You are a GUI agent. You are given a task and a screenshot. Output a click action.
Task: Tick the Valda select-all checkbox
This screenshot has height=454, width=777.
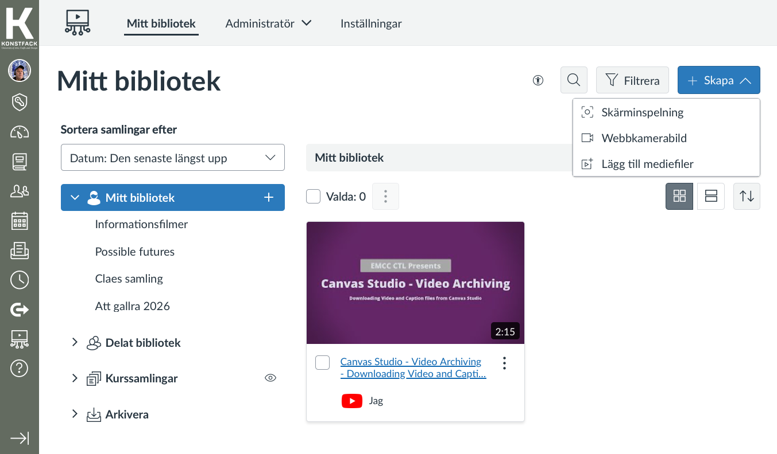tap(313, 197)
